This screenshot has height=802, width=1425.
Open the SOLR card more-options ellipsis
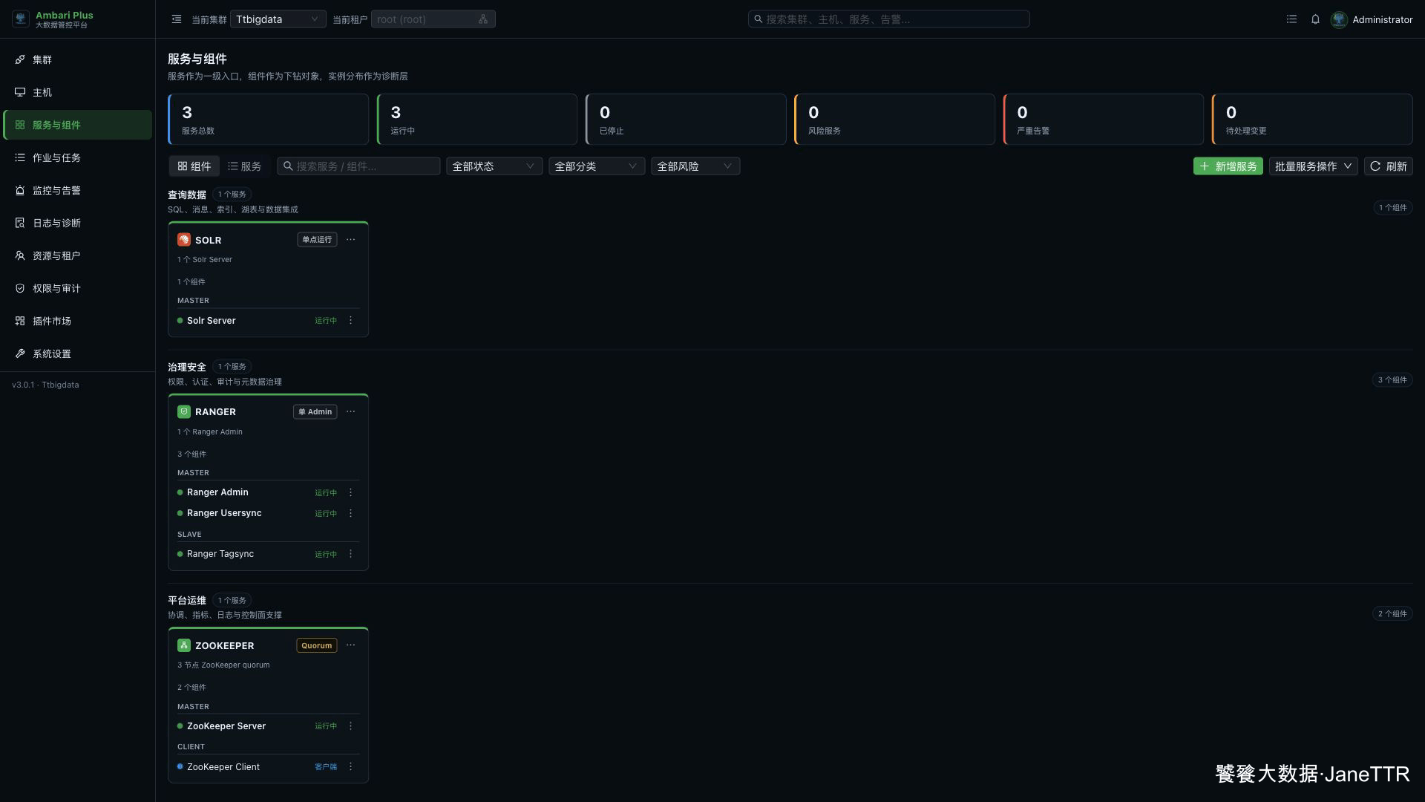(350, 239)
